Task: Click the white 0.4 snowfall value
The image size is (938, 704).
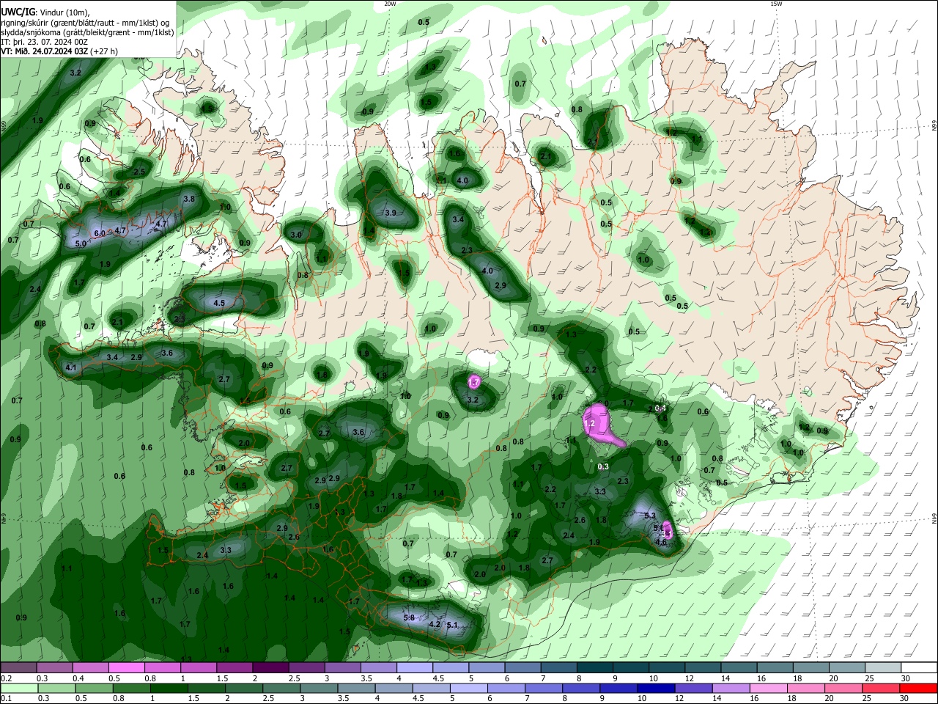Action: coord(660,408)
